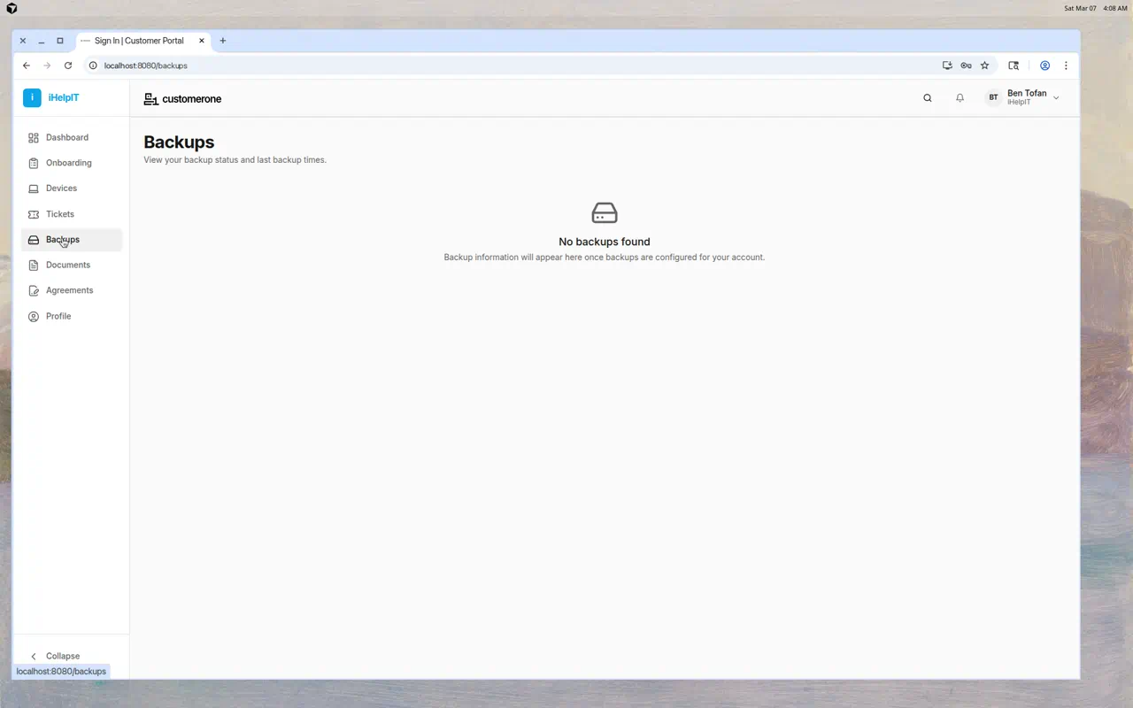Click the iHelpIT logo badge
Viewport: 1133px width, 708px height.
[x=32, y=97]
